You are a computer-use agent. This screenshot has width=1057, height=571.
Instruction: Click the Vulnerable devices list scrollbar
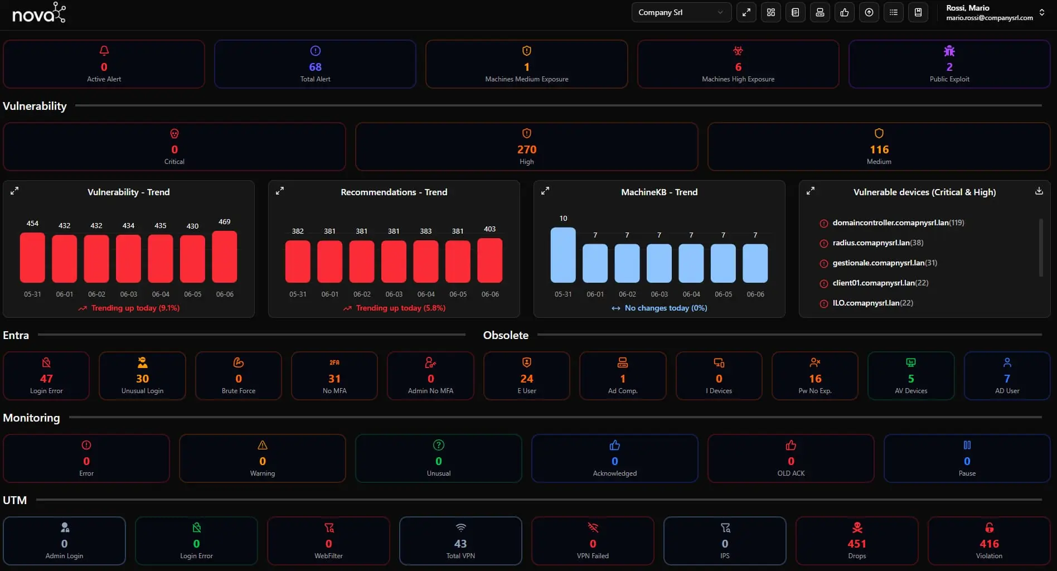pyautogui.click(x=1040, y=248)
